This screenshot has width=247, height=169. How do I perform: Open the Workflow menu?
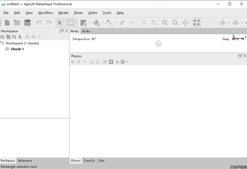pos(46,13)
